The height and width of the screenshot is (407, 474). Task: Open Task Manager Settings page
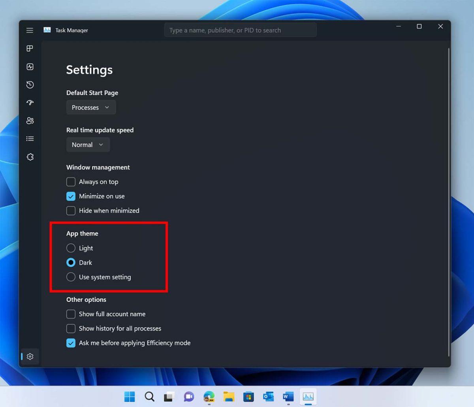[30, 356]
